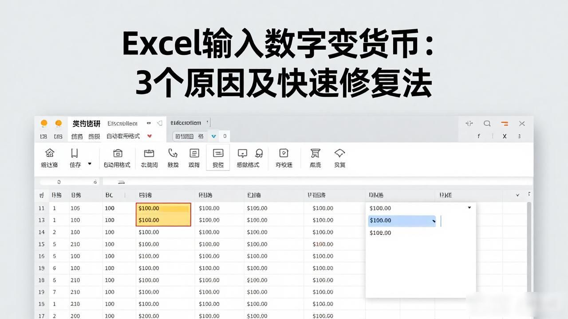
Task: Click the red chevron after 自动套用格式
Action: (150, 136)
